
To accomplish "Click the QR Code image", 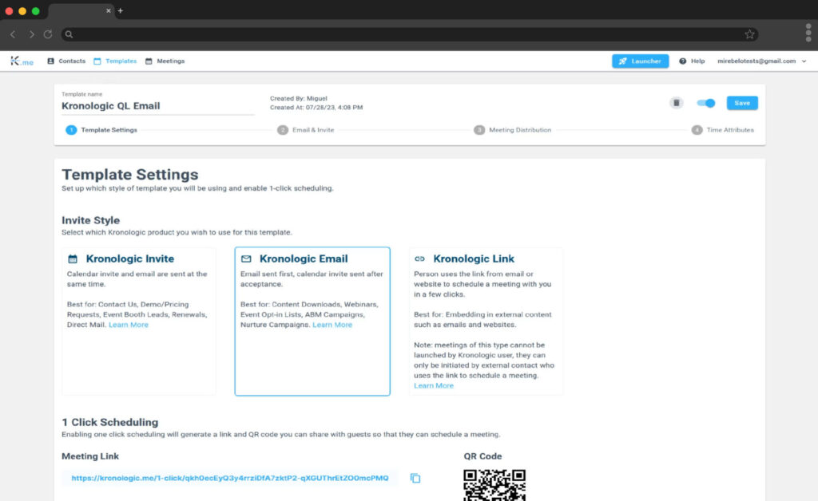I will pos(494,485).
